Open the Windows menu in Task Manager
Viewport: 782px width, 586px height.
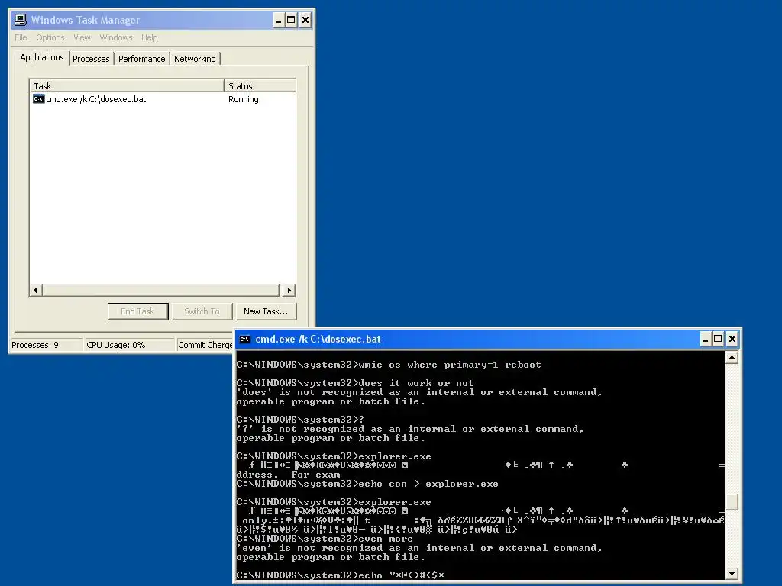(116, 37)
